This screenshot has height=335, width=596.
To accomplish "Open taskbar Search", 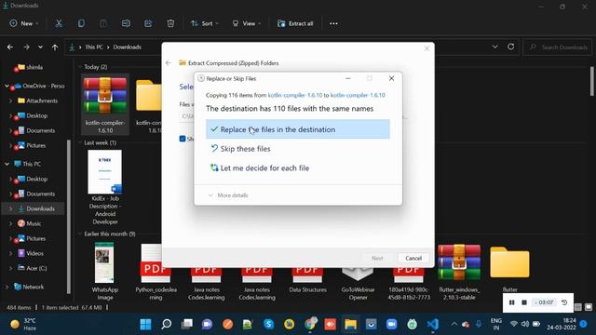I will [x=166, y=324].
